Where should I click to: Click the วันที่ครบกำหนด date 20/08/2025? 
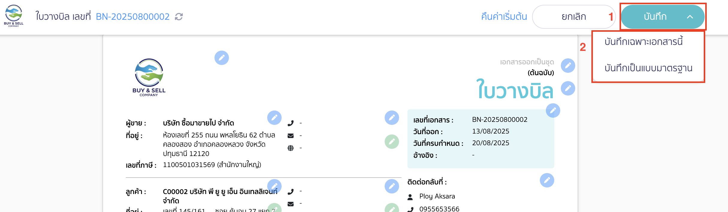491,143
